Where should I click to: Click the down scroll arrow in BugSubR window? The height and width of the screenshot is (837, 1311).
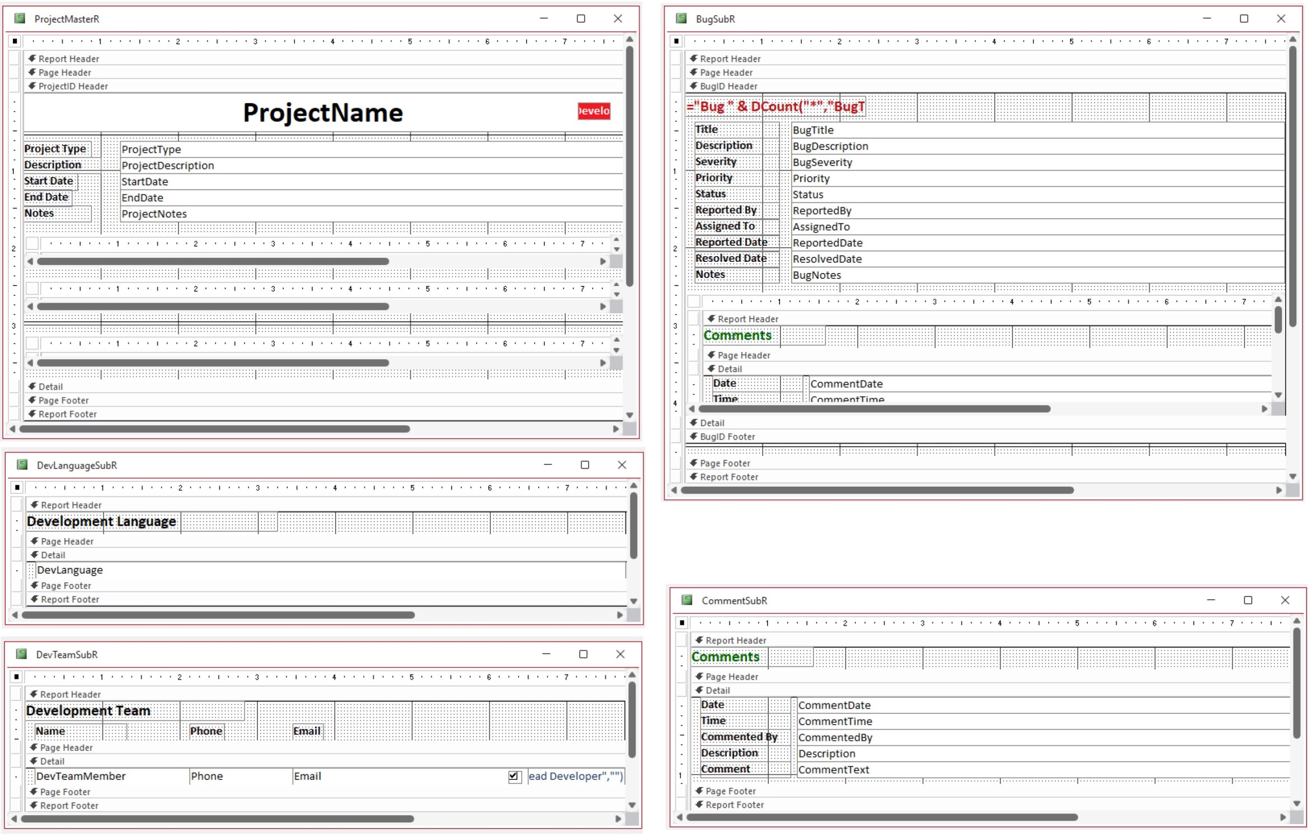pos(1293,477)
